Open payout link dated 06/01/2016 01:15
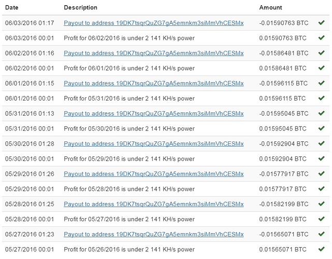This screenshot has height=259, width=332. [x=153, y=83]
